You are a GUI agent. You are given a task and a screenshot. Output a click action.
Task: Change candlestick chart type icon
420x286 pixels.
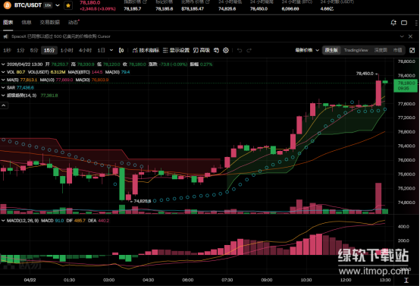[x=121, y=50]
